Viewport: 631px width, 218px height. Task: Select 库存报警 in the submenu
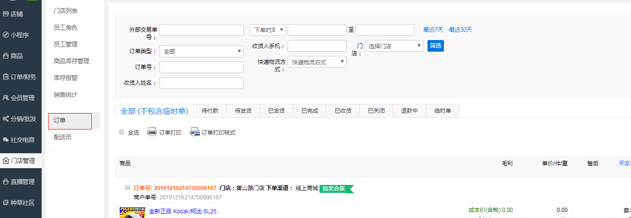[x=65, y=78]
